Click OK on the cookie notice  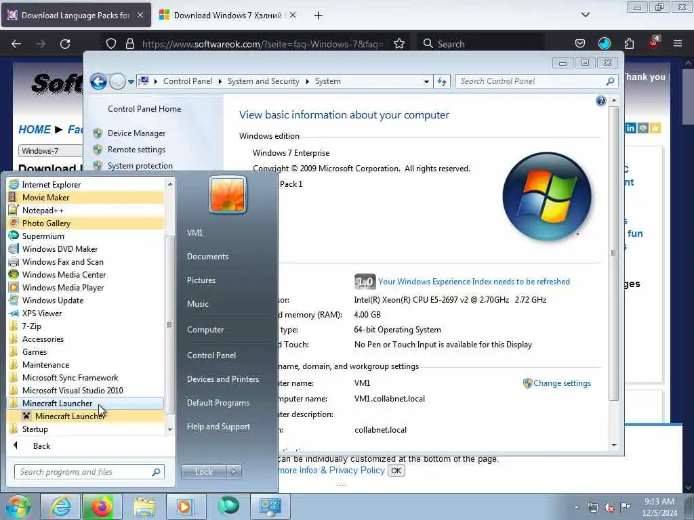396,471
